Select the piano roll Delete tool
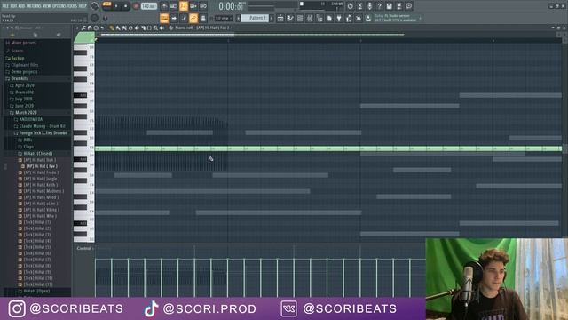 pos(130,28)
